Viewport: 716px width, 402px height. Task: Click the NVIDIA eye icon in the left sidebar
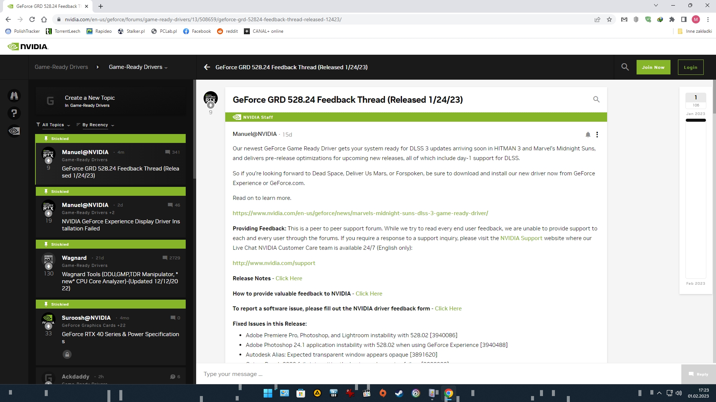[14, 131]
